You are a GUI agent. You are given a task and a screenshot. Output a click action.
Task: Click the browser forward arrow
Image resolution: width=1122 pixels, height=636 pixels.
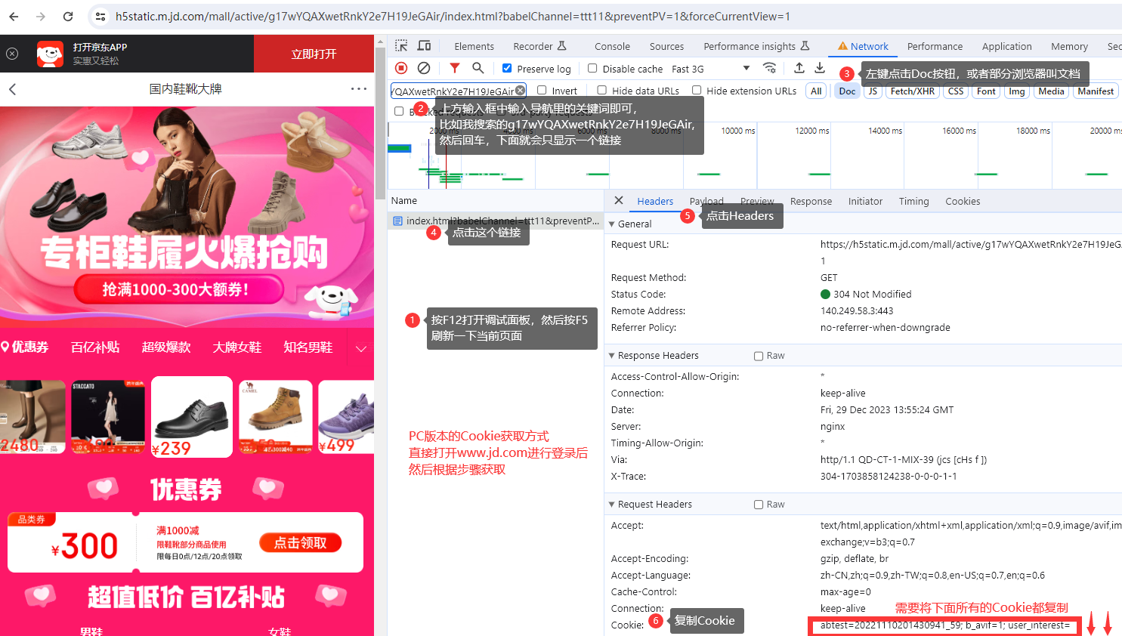[41, 16]
